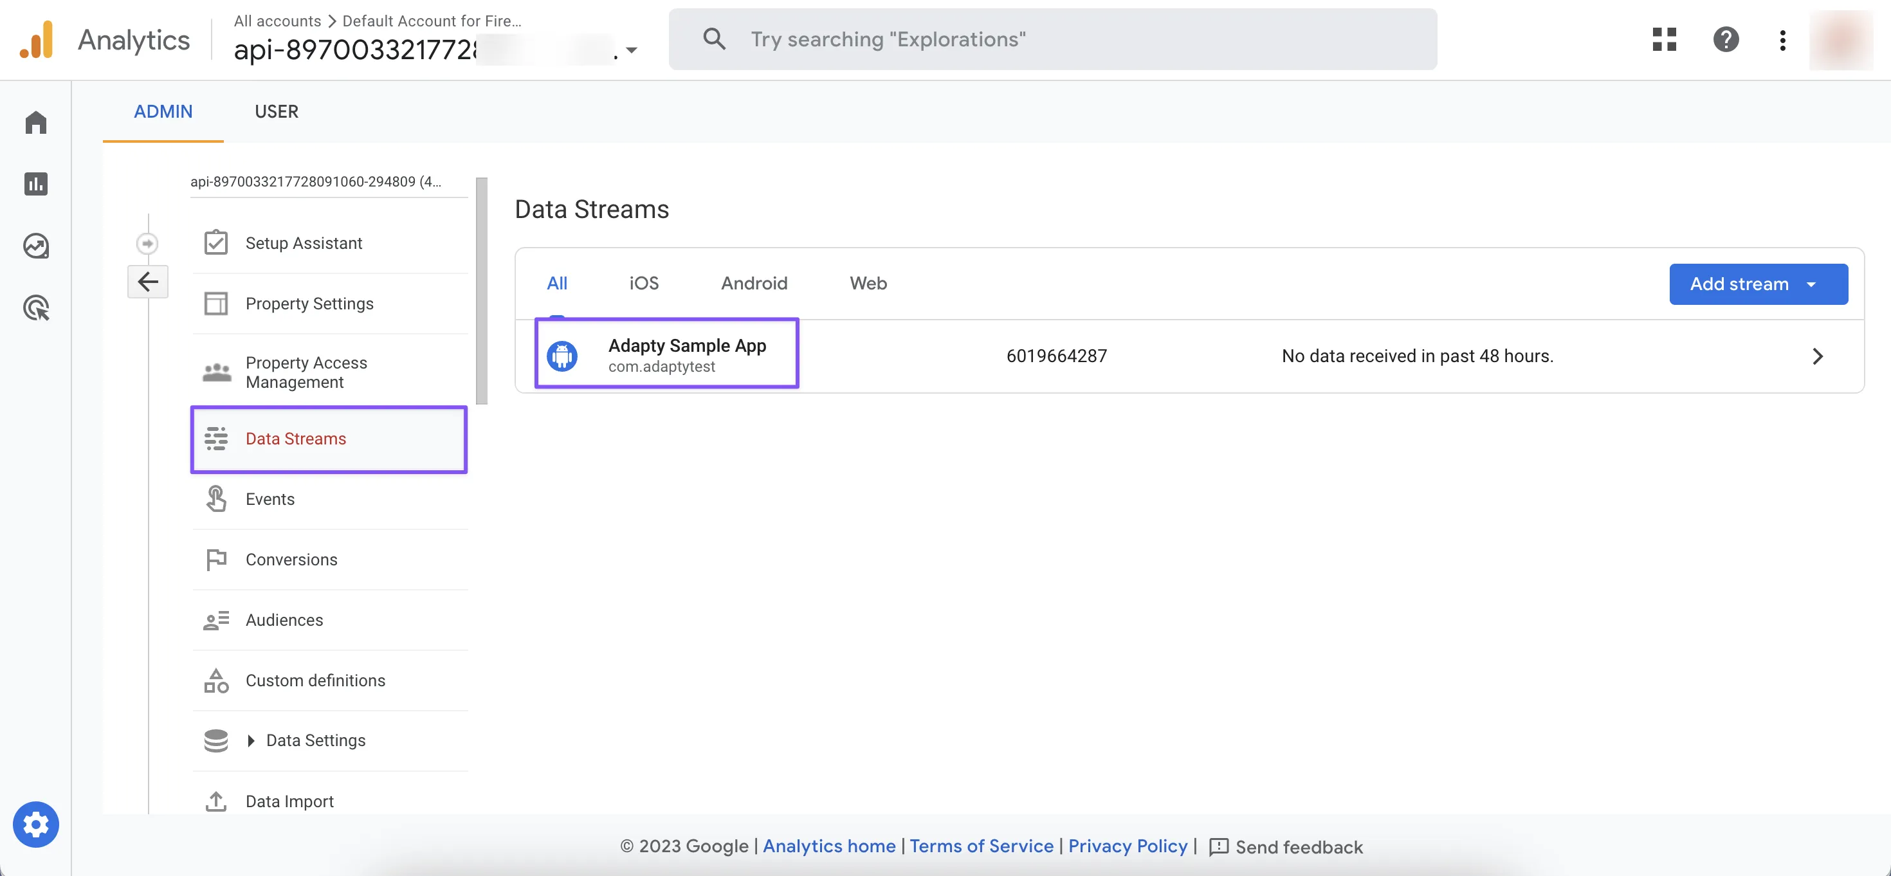
Task: Click the back arrow button
Action: (147, 282)
